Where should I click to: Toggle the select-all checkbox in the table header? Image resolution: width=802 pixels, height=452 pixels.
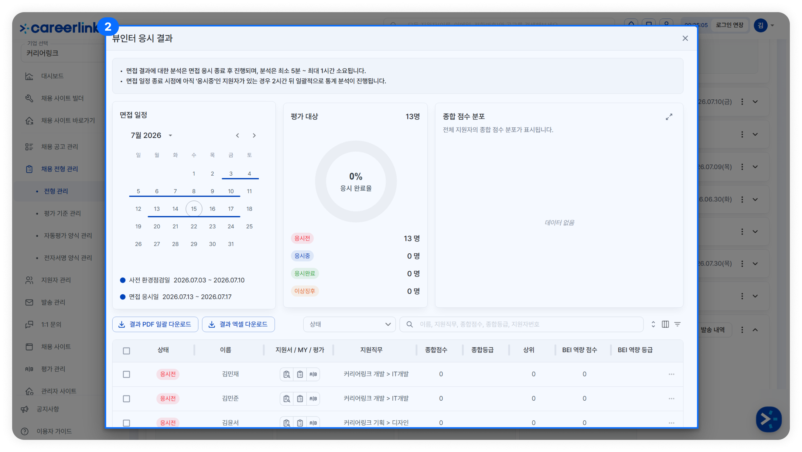pyautogui.click(x=126, y=351)
